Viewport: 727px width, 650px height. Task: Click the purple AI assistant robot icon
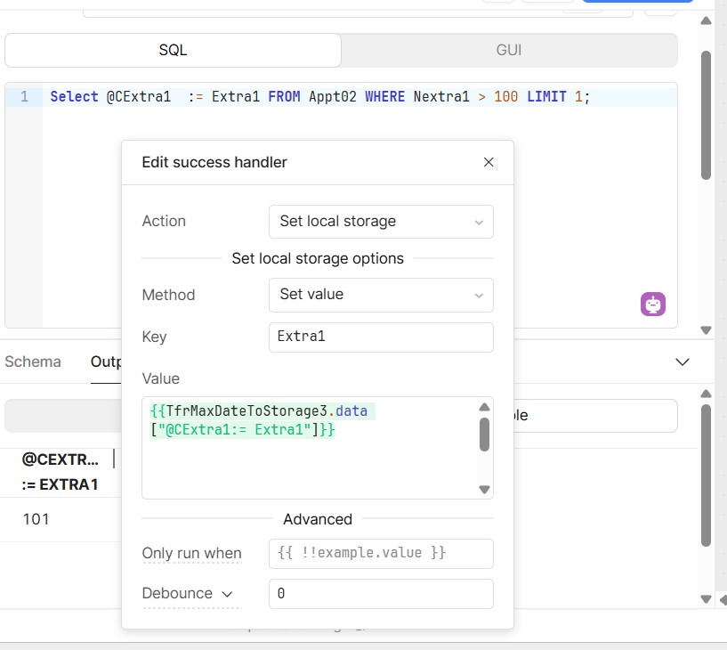coord(653,305)
